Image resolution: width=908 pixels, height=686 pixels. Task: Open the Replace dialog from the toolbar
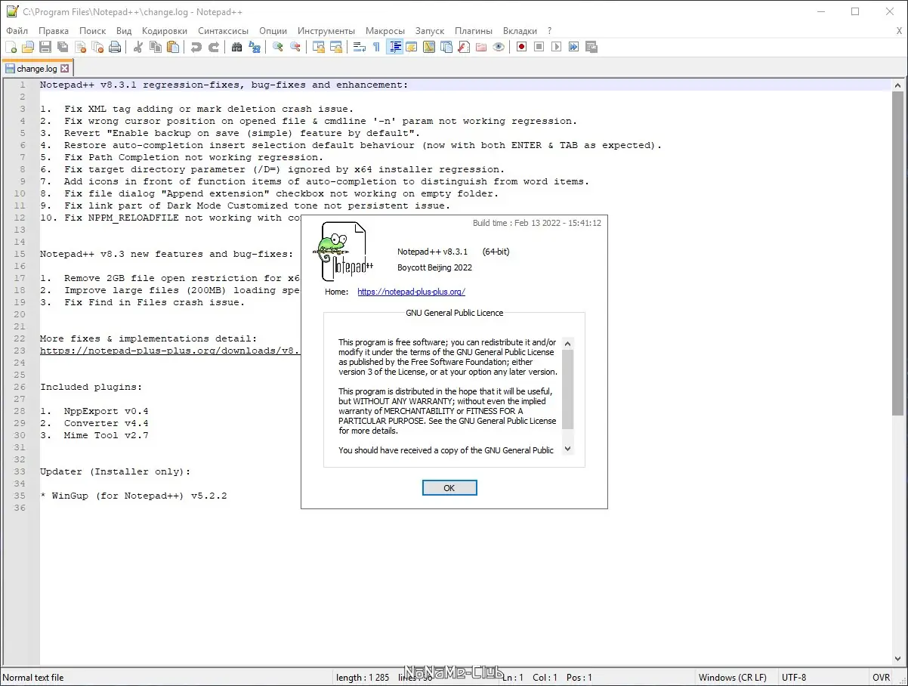click(255, 47)
